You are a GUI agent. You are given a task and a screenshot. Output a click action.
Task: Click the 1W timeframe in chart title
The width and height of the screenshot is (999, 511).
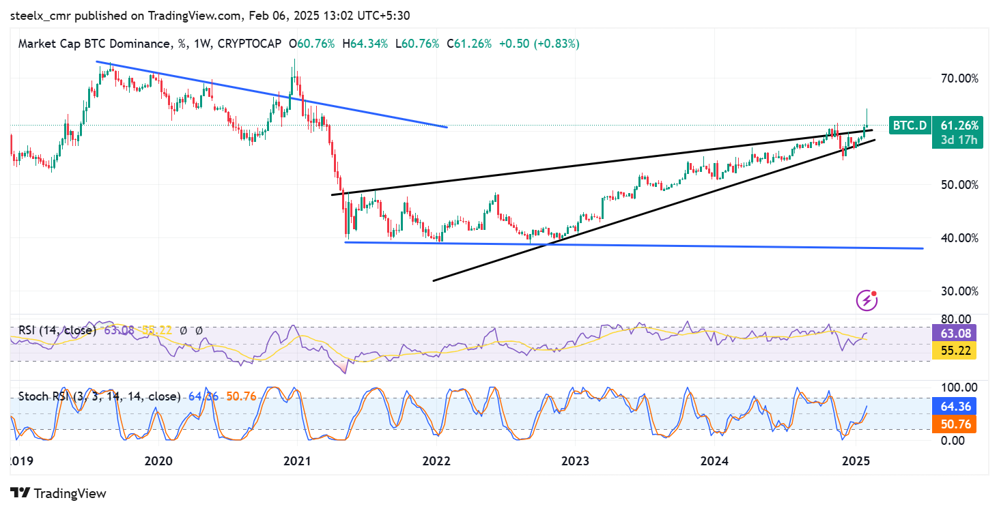pyautogui.click(x=201, y=44)
